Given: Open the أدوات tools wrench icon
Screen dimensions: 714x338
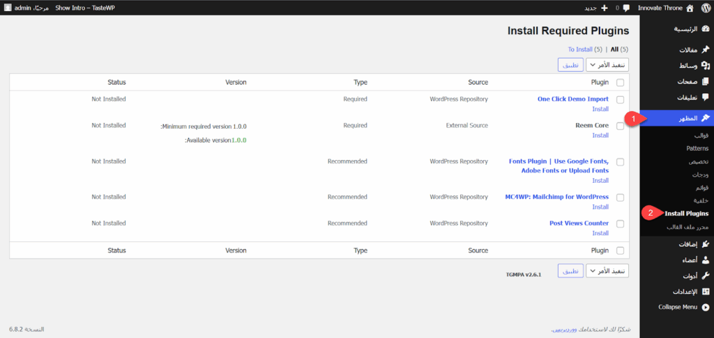Looking at the screenshot, I should [x=706, y=275].
